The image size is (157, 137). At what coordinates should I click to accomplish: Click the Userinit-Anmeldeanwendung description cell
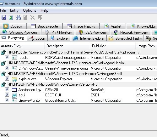tap(67, 68)
